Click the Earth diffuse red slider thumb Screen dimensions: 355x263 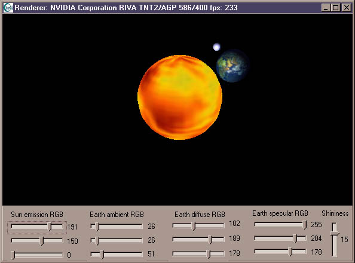point(194,226)
